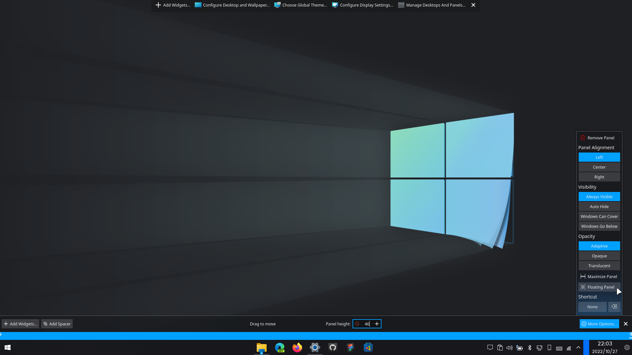
Task: Open Configure Desktop and Wallpaper
Action: (x=232, y=5)
